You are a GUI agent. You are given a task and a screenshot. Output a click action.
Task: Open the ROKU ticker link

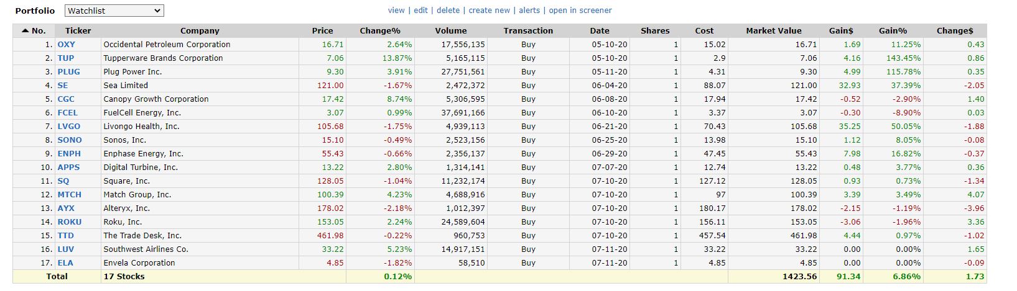pyautogui.click(x=69, y=222)
